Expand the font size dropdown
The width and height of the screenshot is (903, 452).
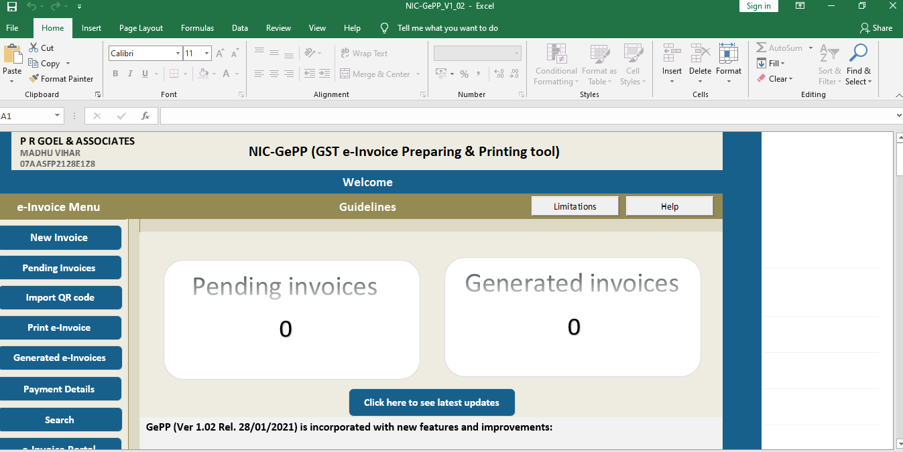click(207, 54)
